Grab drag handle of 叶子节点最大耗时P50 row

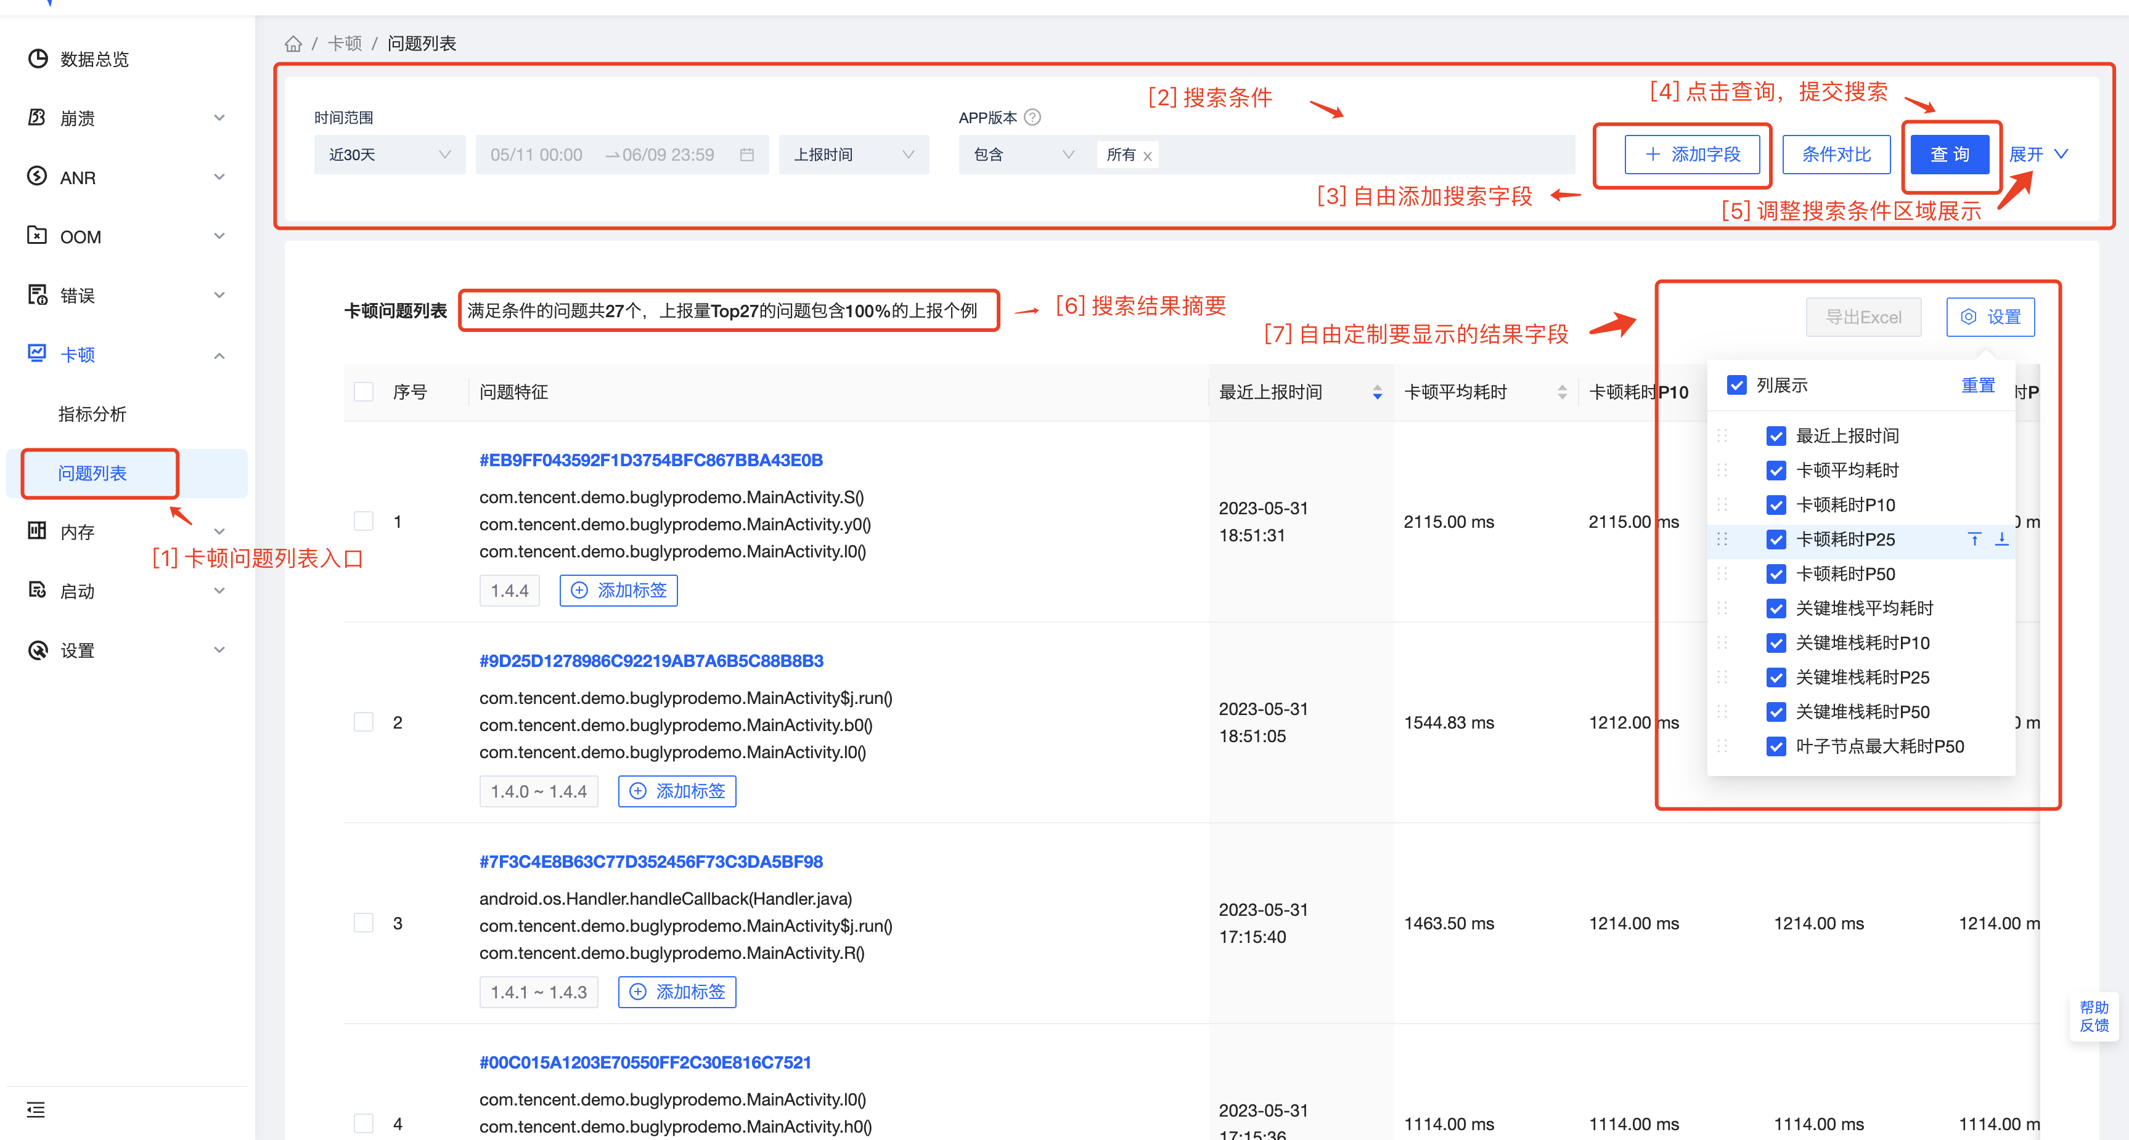point(1722,746)
